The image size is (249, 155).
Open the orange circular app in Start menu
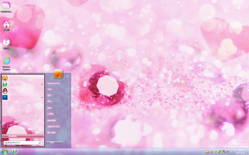coord(23,78)
